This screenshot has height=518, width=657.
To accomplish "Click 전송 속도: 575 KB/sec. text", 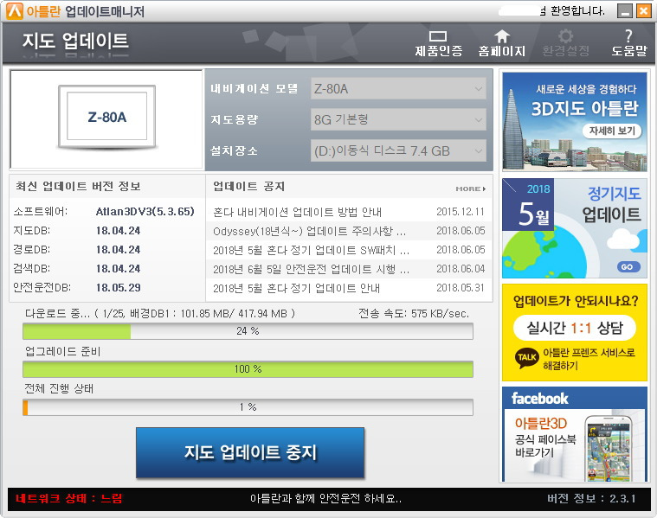I will [414, 313].
